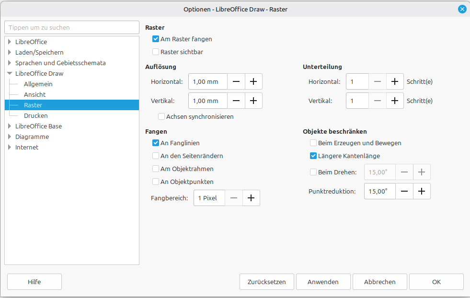Enable An den Seitenrändern snapping
This screenshot has height=298, width=470.
point(156,156)
